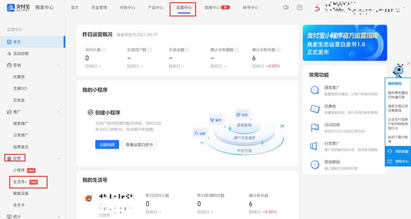Open the 数据中心 top navigation tab
411x219 pixels.
pyautogui.click(x=212, y=8)
